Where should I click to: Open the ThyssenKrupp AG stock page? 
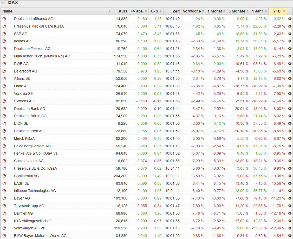29,206
